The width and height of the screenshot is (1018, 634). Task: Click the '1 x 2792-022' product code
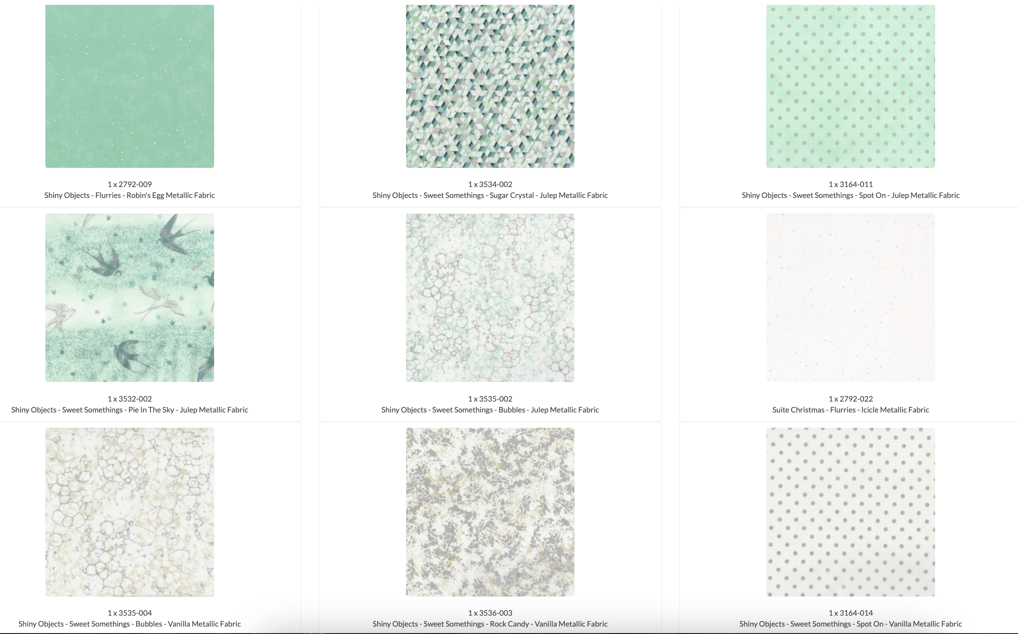(850, 399)
